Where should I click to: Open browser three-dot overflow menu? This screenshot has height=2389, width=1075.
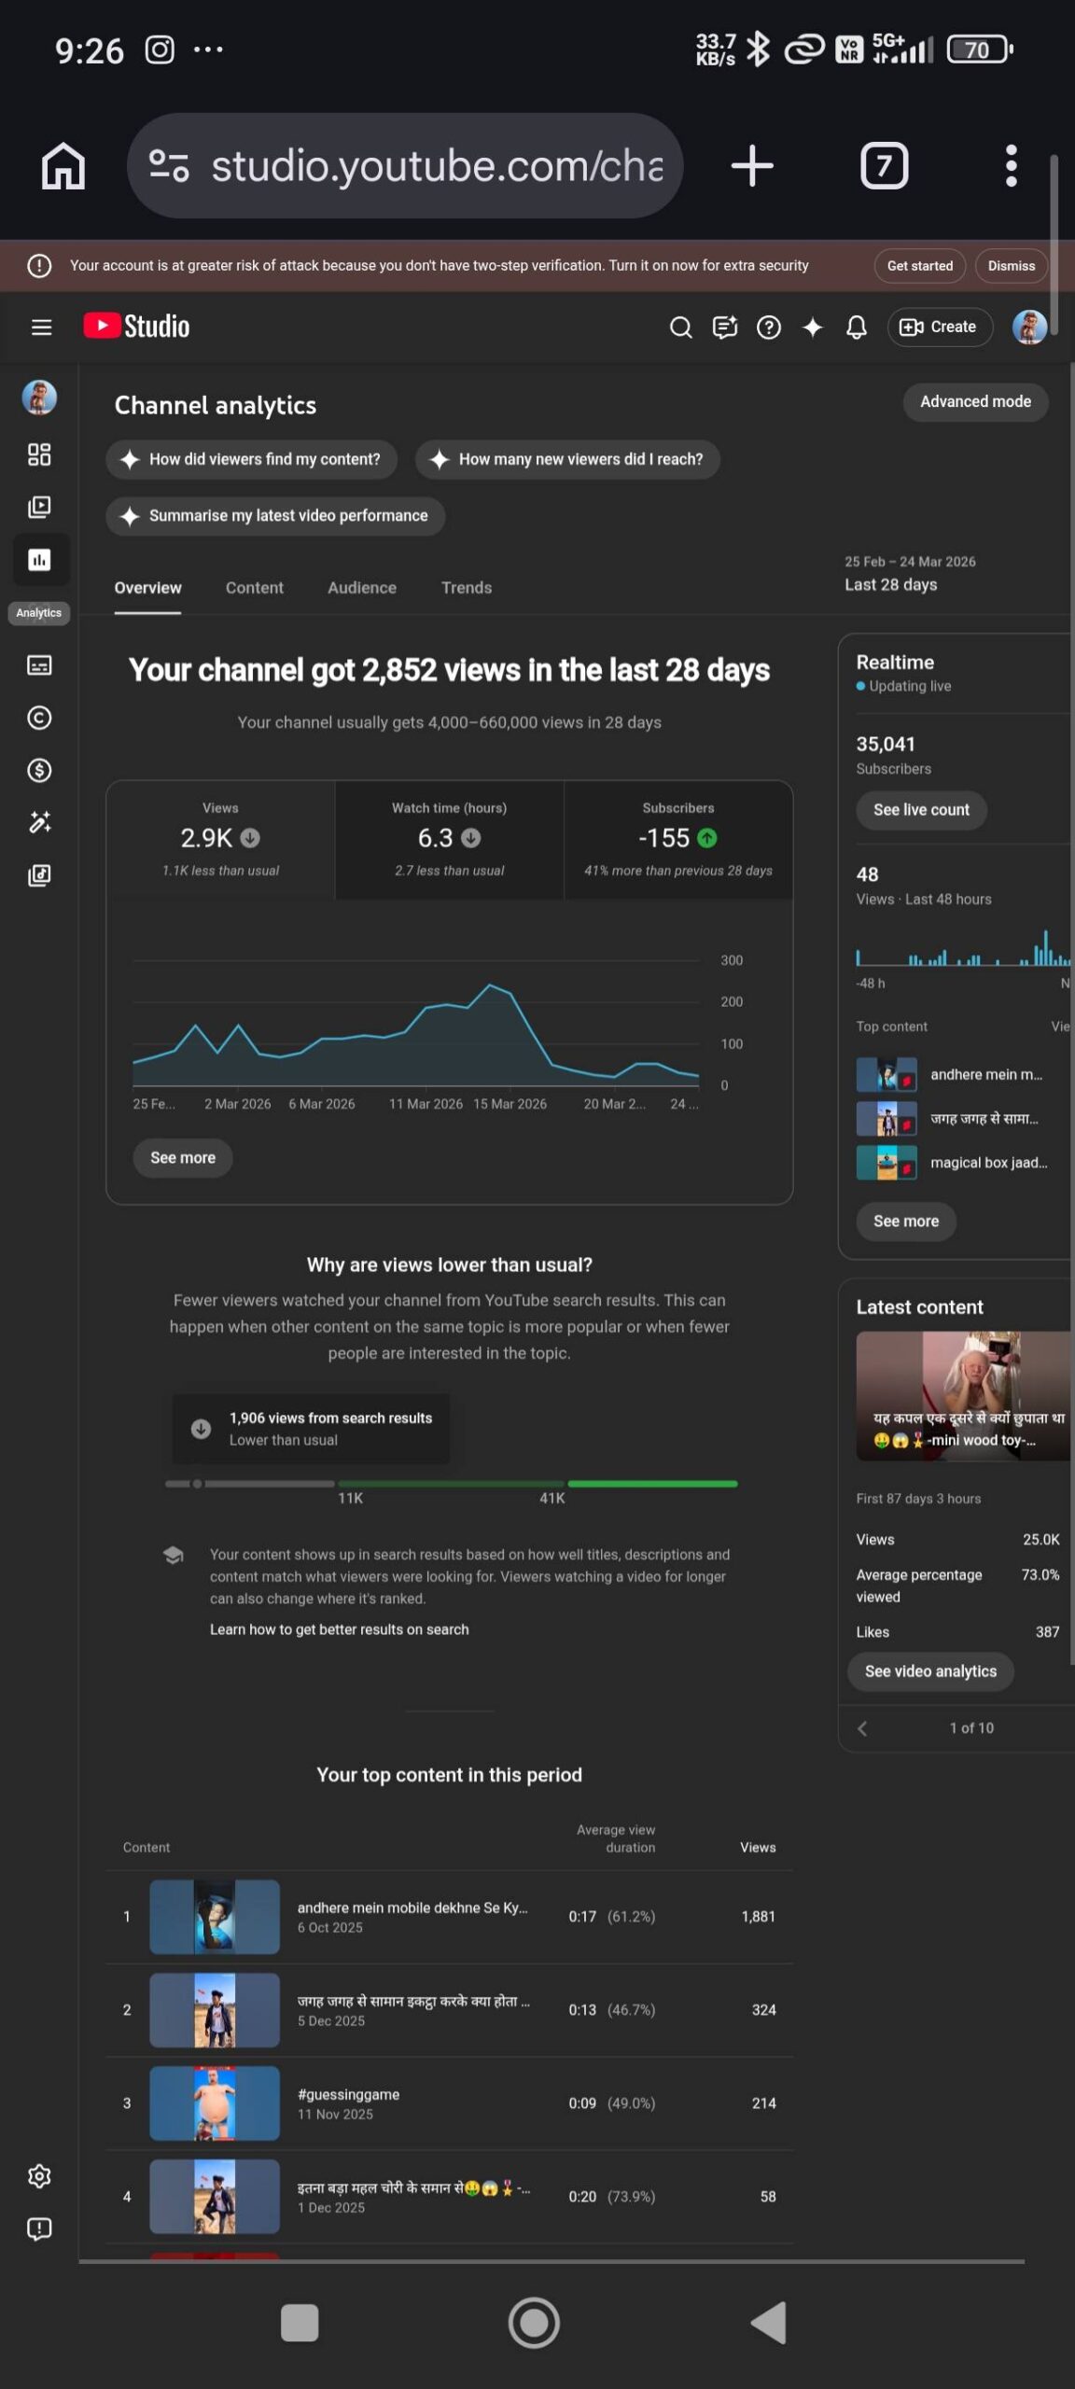pyautogui.click(x=1011, y=166)
